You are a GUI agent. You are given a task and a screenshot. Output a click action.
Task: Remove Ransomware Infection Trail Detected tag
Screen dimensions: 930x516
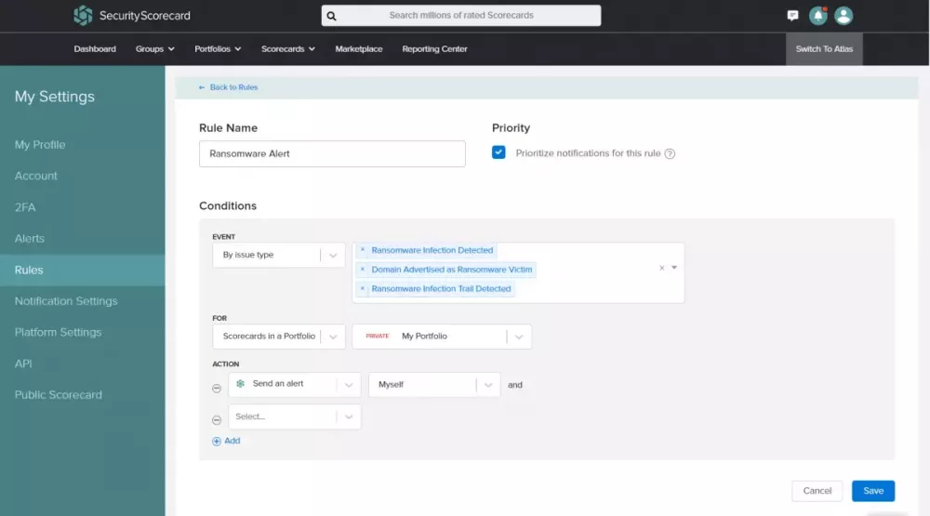(x=363, y=289)
